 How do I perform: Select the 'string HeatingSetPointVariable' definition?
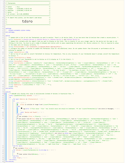click(61, 78)
